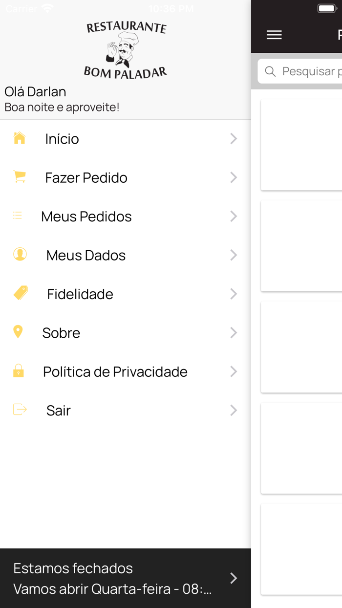Click the Sair option to log out
Image resolution: width=342 pixels, height=608 pixels.
[58, 410]
